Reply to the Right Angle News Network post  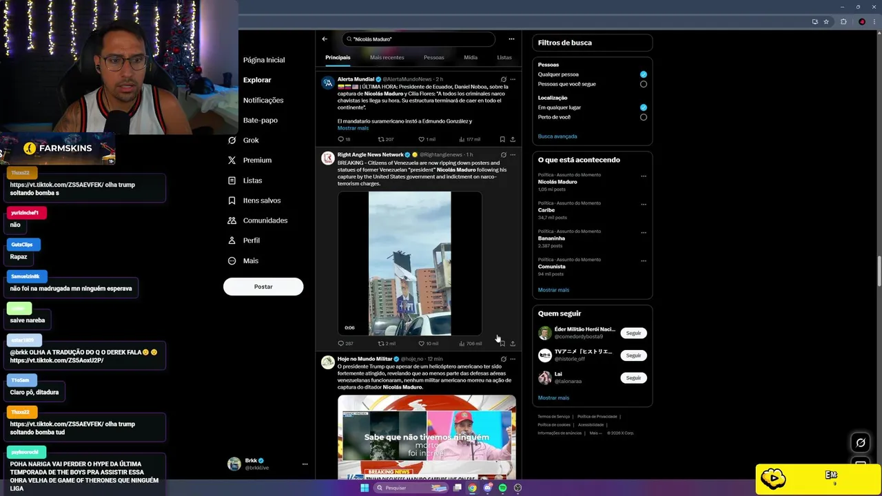pos(340,343)
